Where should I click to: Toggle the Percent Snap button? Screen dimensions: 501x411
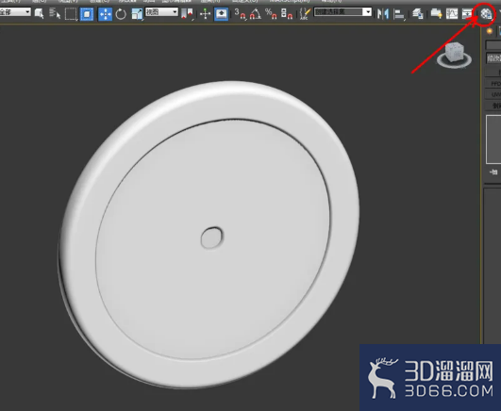click(271, 14)
